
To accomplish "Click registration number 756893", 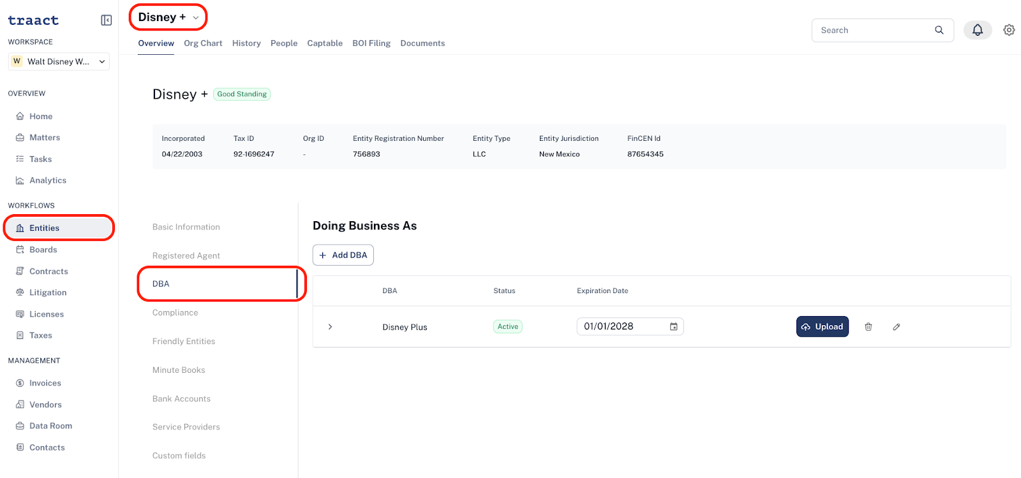I will (366, 154).
